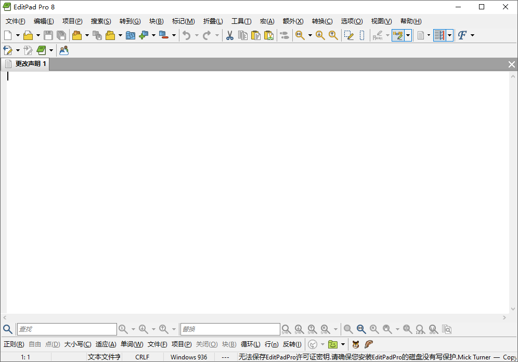Open the dropdown arrow next to New file
Image resolution: width=518 pixels, height=362 pixels.
(x=18, y=35)
